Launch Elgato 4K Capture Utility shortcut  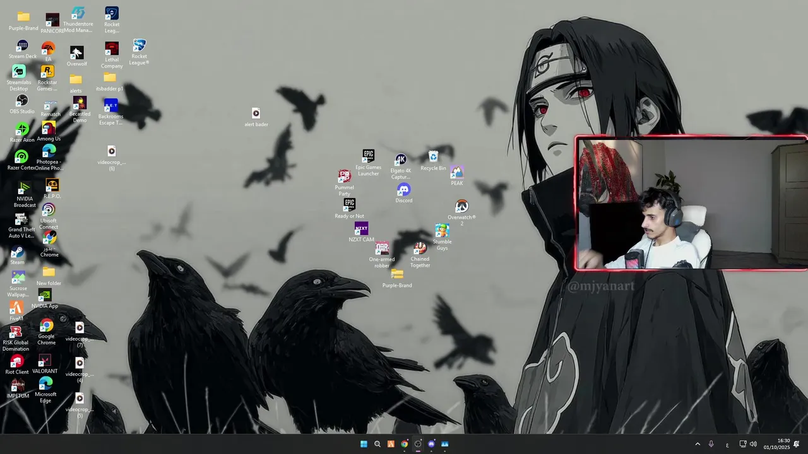click(401, 166)
